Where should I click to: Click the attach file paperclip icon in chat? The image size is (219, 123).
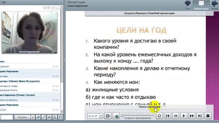tap(38, 117)
